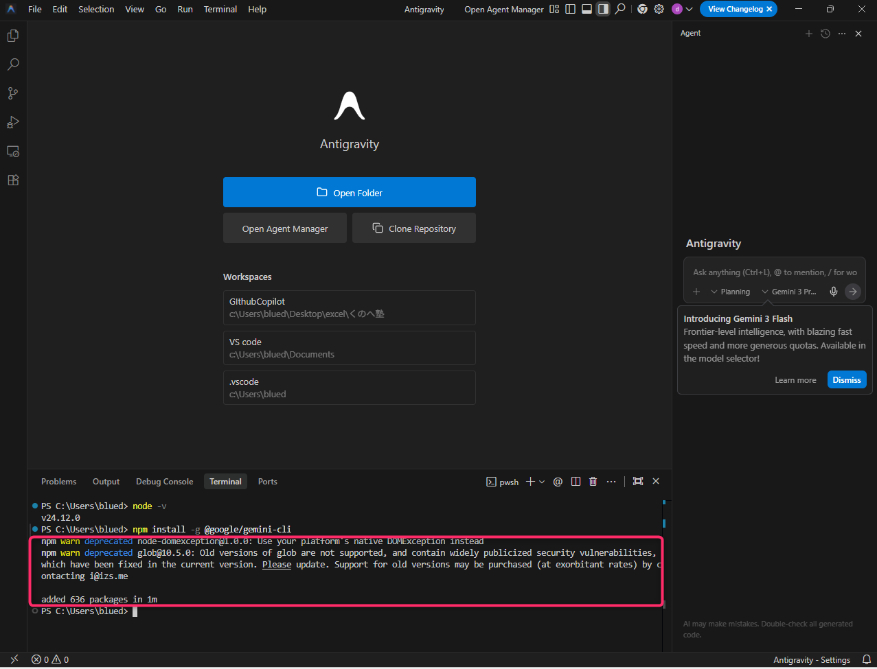Expand the terminal launch profile chevron

coord(542,482)
